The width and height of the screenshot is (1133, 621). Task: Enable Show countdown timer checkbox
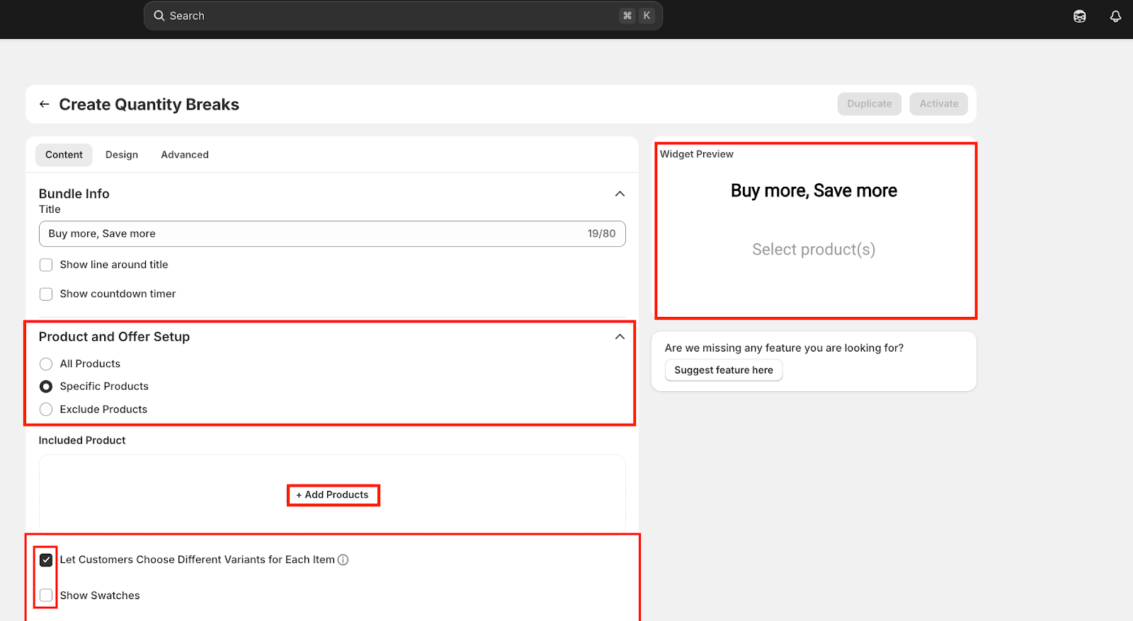coord(46,294)
